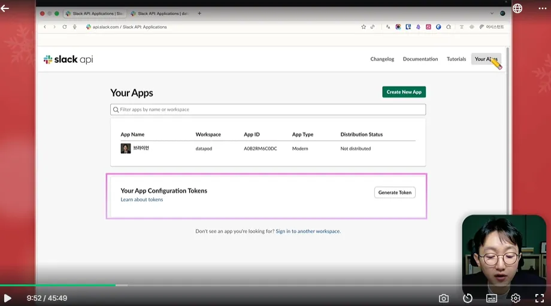
Task: Open the playback speed icon
Action: click(x=467, y=298)
